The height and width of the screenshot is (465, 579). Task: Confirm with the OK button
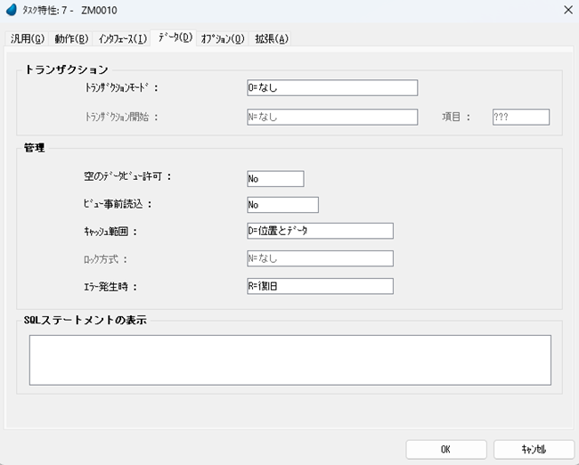pos(445,449)
